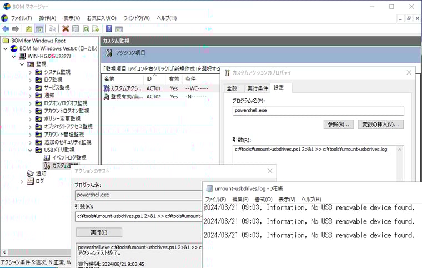Toggle the Show/Hide console tree icon
Viewport: 422px width, 268px height.
click(x=39, y=28)
